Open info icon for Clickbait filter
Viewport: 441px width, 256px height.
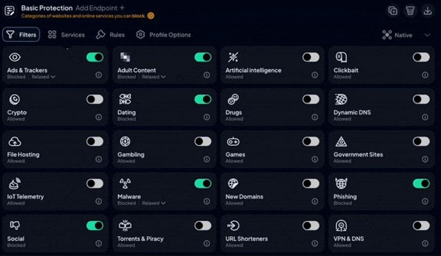[423, 75]
